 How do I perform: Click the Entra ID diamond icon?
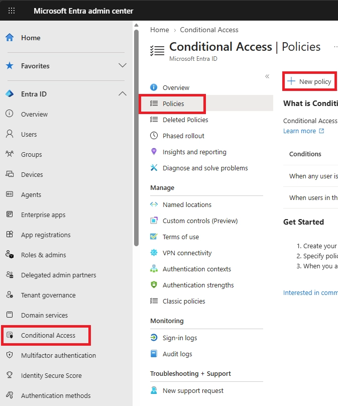point(10,94)
